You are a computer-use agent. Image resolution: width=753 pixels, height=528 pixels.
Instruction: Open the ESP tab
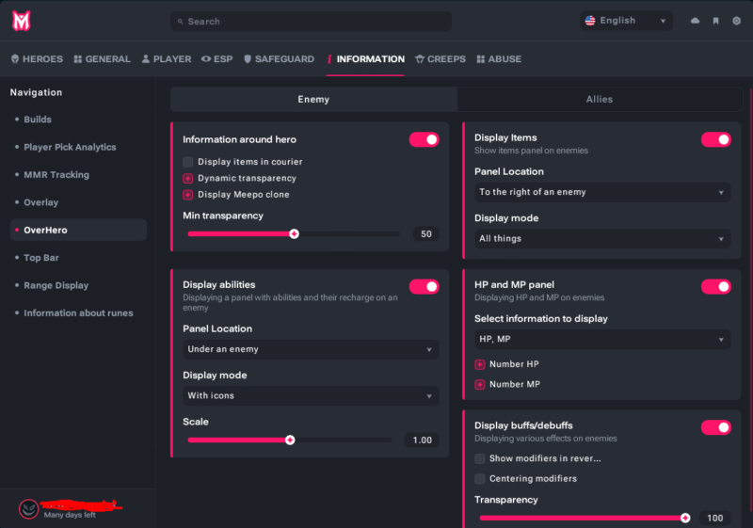[217, 59]
